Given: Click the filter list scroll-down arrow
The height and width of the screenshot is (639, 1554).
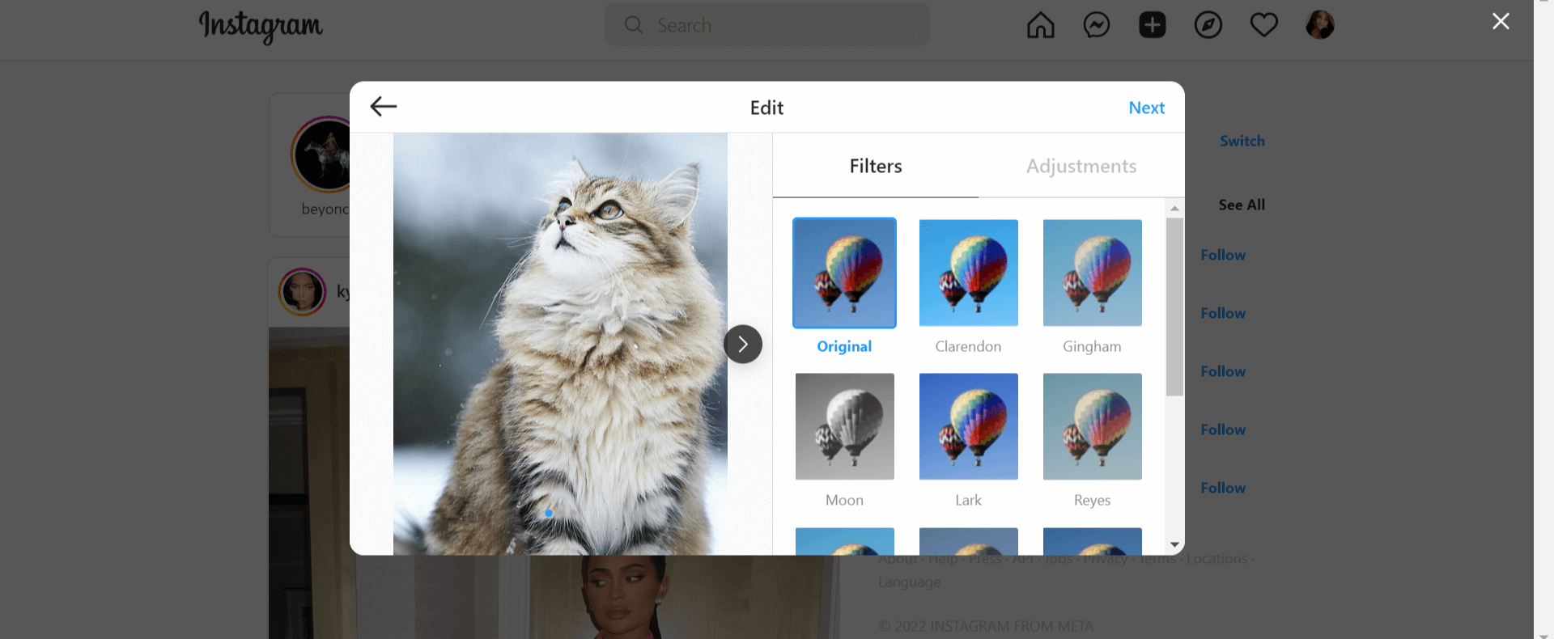Looking at the screenshot, I should tap(1174, 545).
